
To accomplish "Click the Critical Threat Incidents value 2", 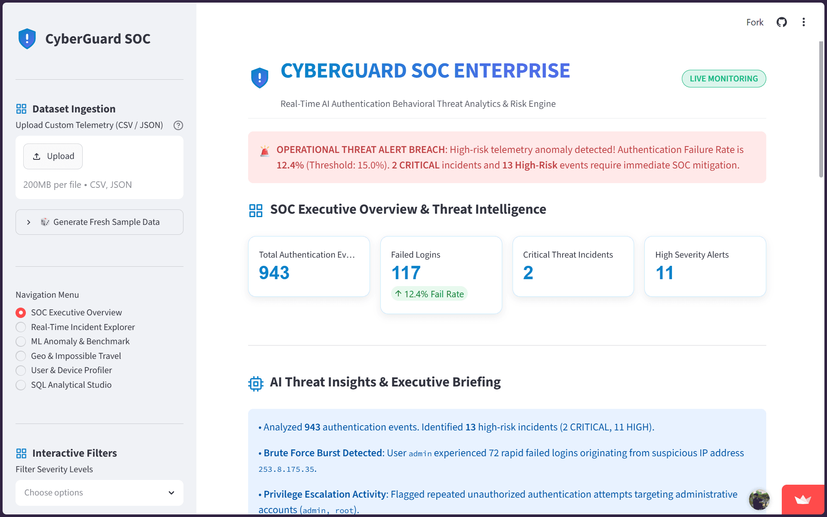I will [x=528, y=272].
